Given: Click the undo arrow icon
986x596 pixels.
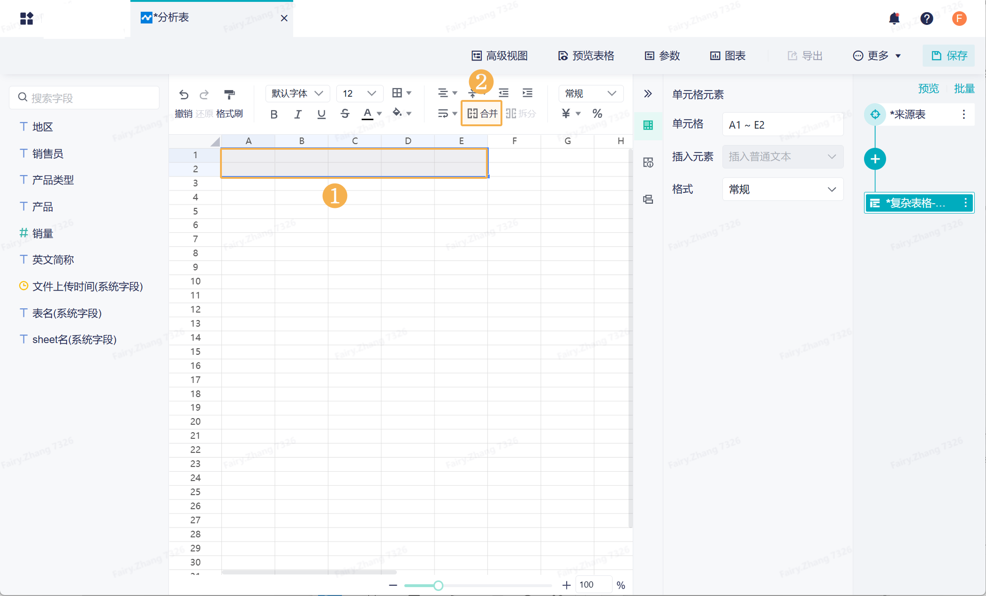Looking at the screenshot, I should pyautogui.click(x=183, y=94).
